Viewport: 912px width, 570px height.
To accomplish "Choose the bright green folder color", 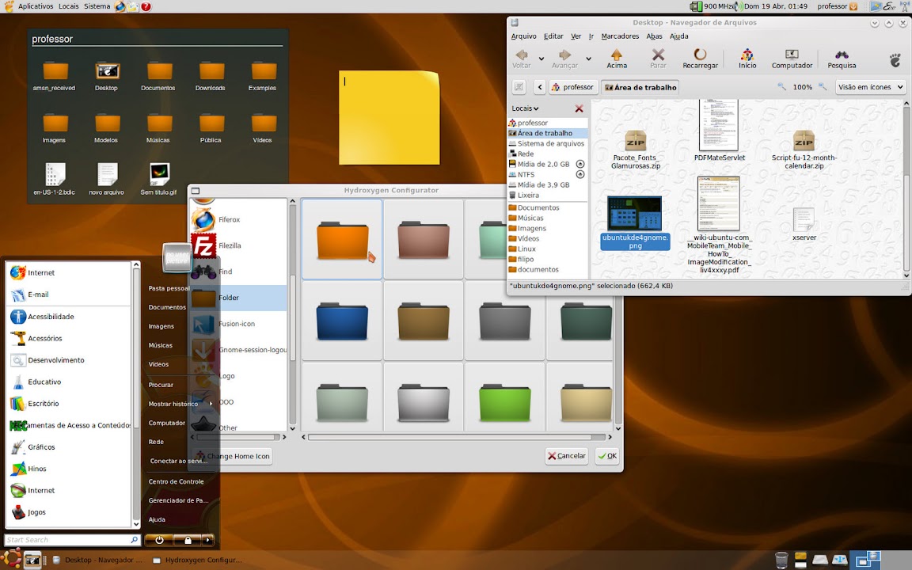I will coord(505,401).
